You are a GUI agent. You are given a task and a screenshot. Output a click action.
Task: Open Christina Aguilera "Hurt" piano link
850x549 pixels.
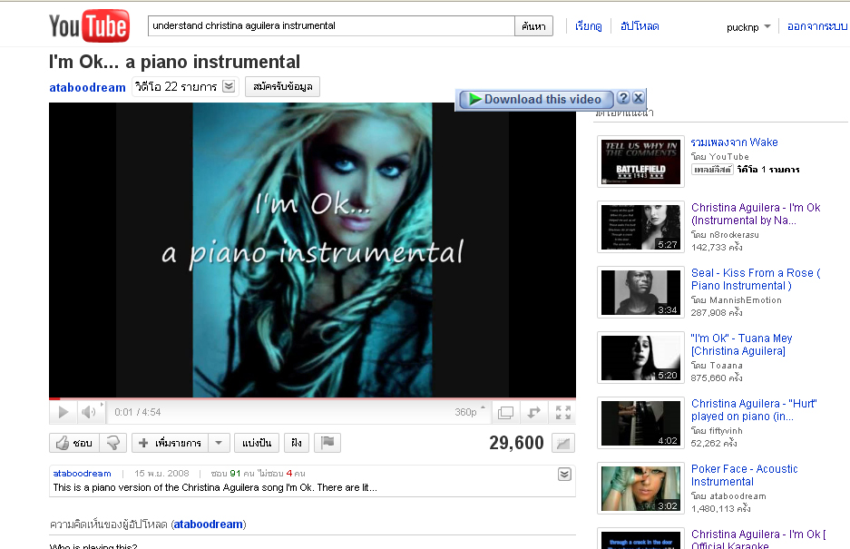pyautogui.click(x=754, y=410)
